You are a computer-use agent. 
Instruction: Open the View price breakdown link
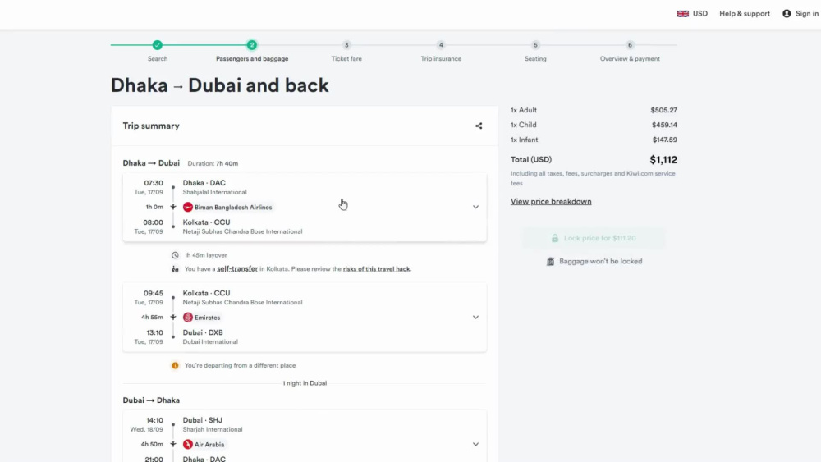[551, 201]
